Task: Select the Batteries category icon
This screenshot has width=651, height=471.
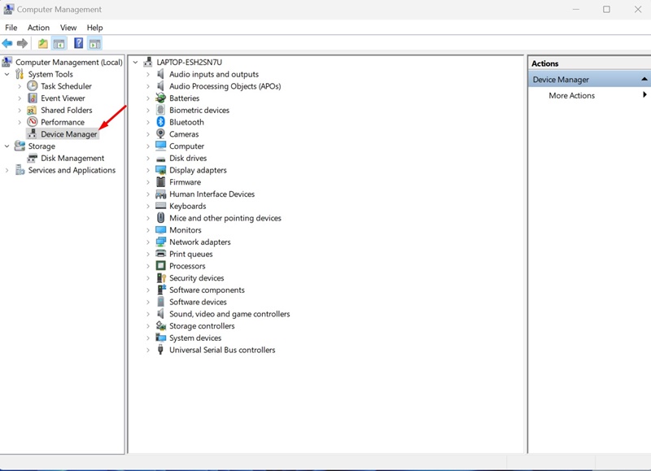Action: tap(160, 98)
